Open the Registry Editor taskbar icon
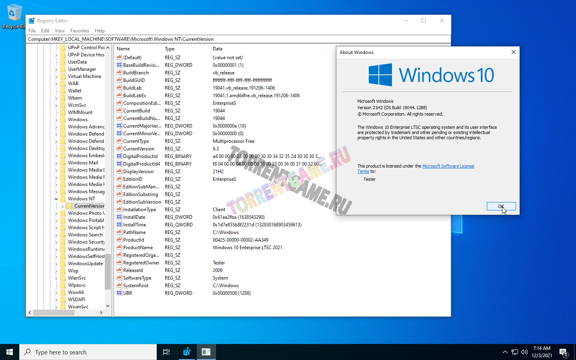This screenshot has width=576, height=360. (x=187, y=352)
